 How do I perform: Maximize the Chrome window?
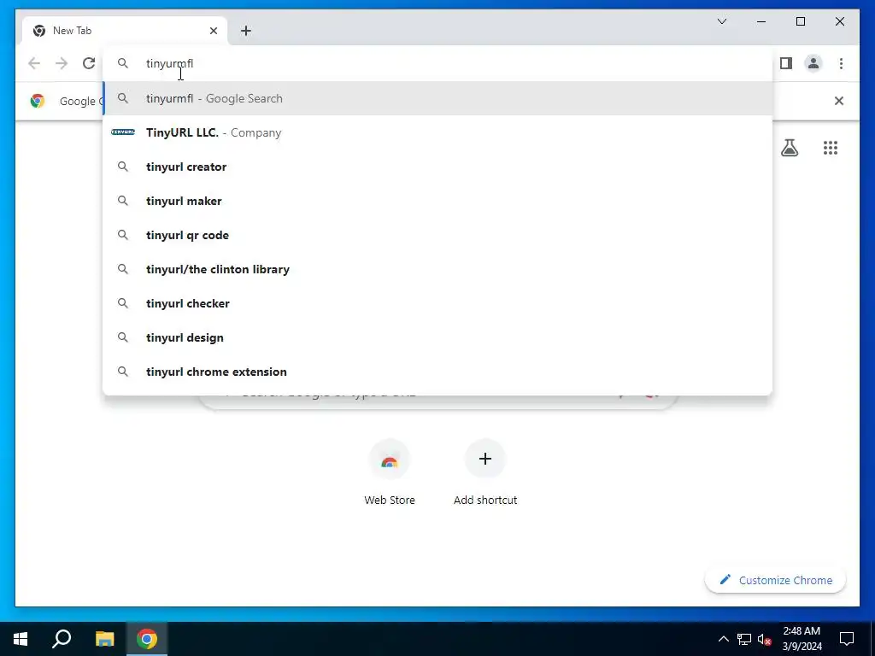pyautogui.click(x=800, y=21)
